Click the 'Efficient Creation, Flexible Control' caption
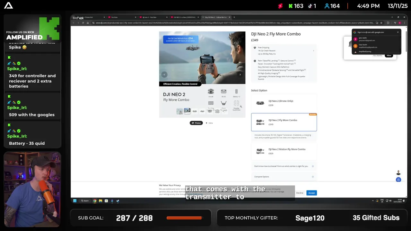The width and height of the screenshot is (411, 231). (x=180, y=84)
